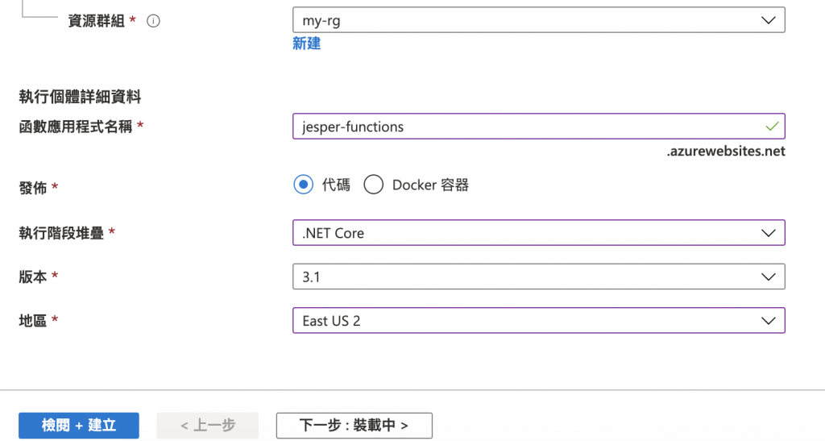Go to 下一步 : 裝載中 step
The width and height of the screenshot is (825, 441).
354,425
